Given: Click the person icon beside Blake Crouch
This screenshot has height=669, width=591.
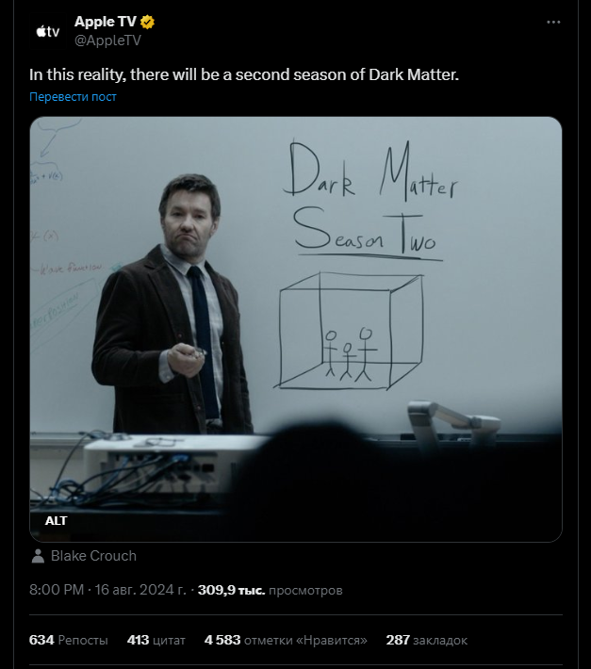Looking at the screenshot, I should point(38,556).
